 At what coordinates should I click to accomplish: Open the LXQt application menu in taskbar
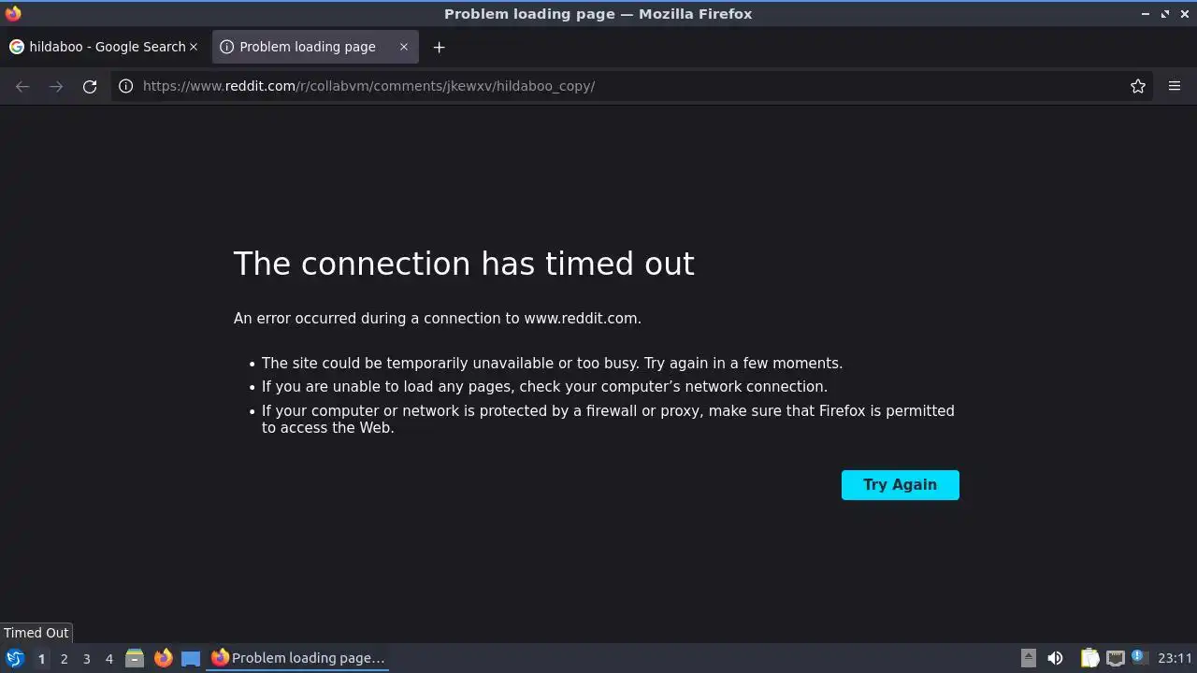pos(15,658)
